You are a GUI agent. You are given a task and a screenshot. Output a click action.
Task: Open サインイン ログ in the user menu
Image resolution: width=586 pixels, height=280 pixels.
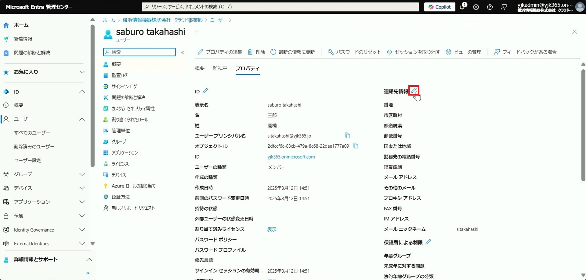(x=124, y=86)
